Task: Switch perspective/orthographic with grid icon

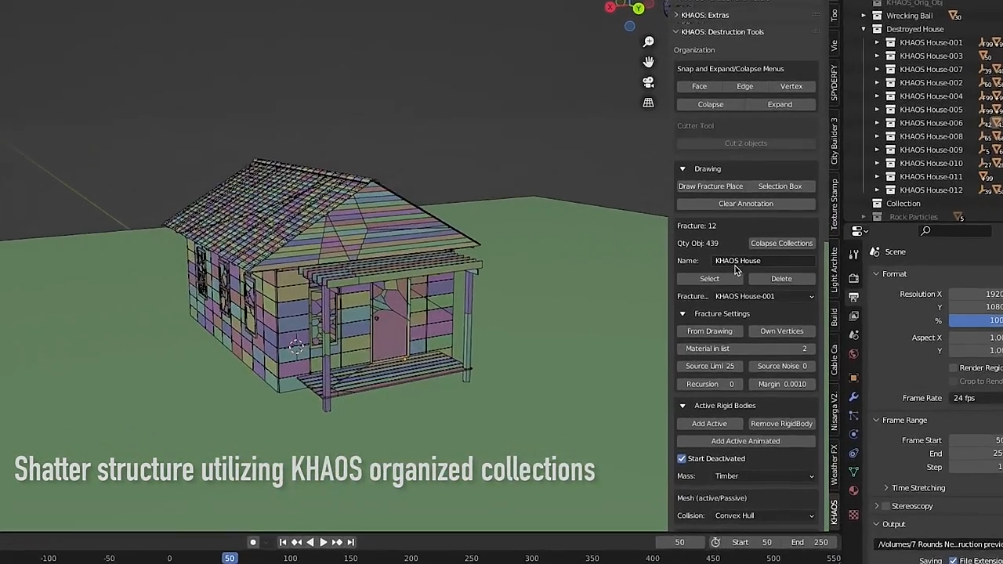Action: [648, 103]
